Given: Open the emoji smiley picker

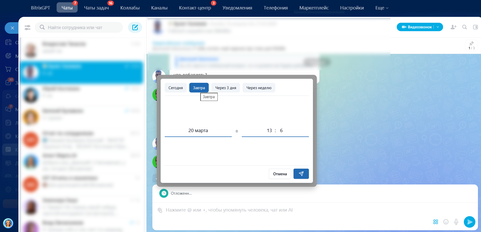Looking at the screenshot, I should tap(446, 222).
